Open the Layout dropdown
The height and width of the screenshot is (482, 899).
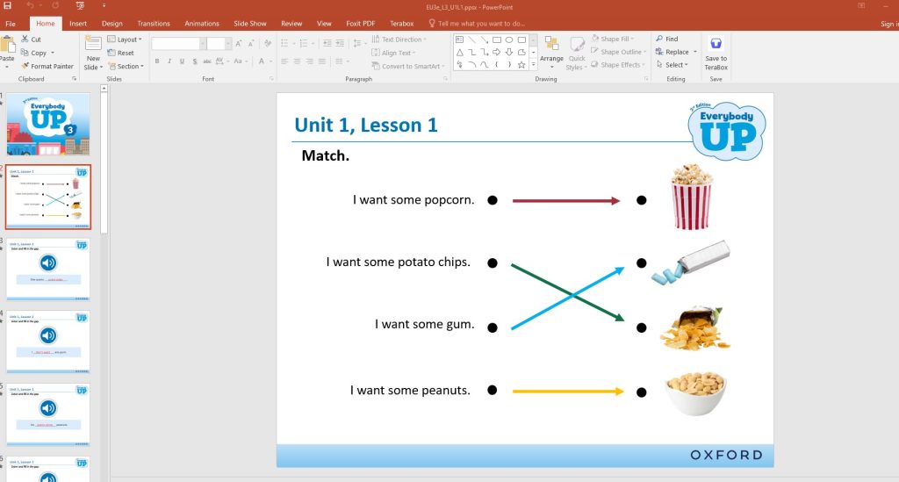pos(125,40)
